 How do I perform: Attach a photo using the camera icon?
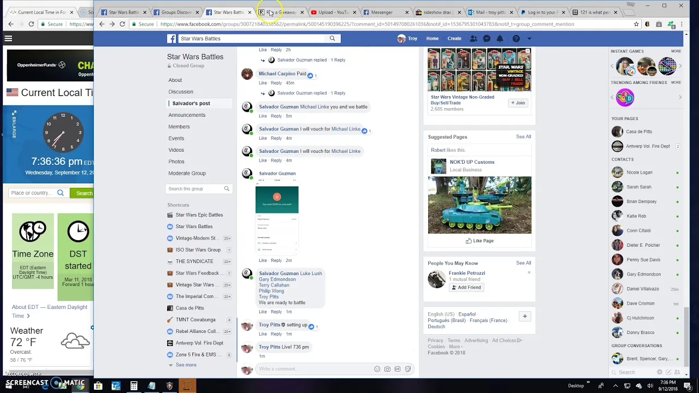click(x=387, y=369)
